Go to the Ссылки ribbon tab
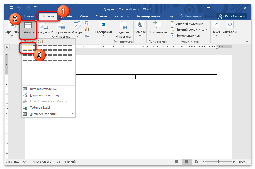 point(101,16)
